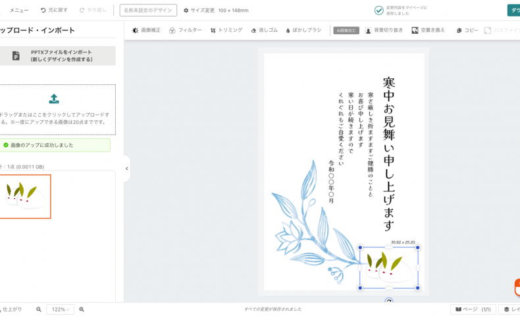Zoom in with the plus magnifier

(x=82, y=309)
